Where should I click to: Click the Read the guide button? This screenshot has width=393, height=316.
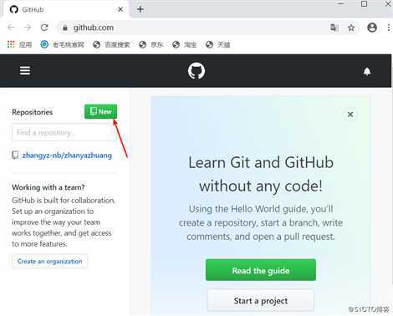[x=261, y=270]
